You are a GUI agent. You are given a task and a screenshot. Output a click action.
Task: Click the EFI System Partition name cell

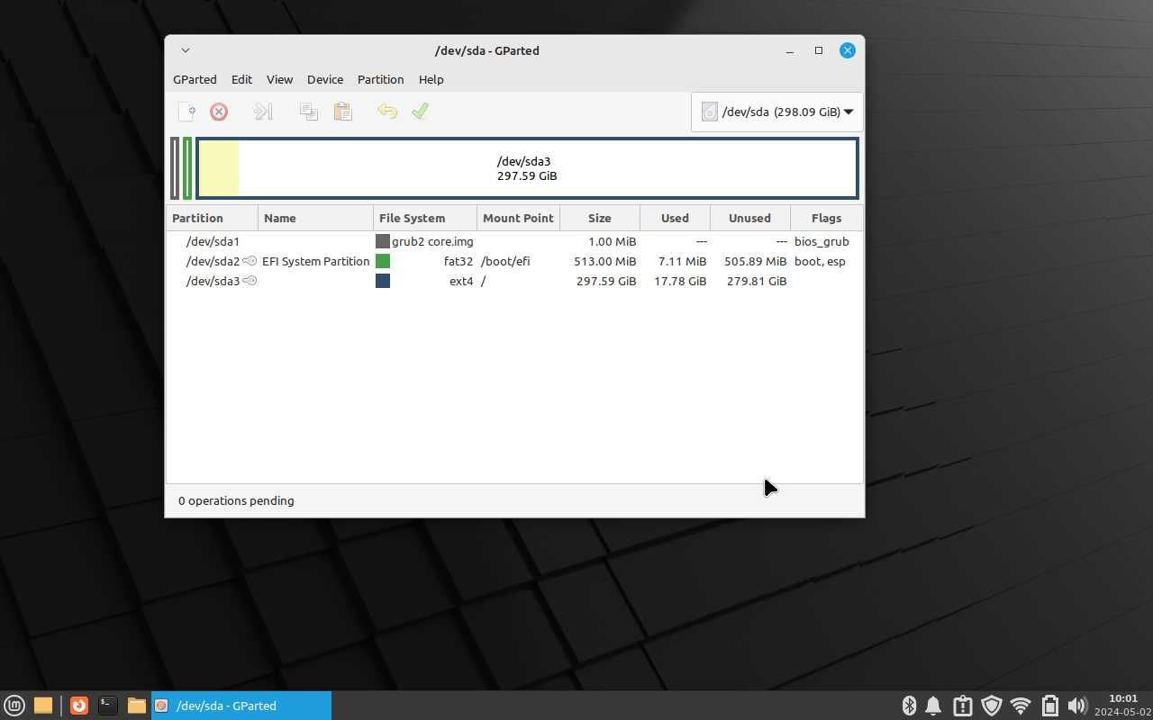point(316,261)
